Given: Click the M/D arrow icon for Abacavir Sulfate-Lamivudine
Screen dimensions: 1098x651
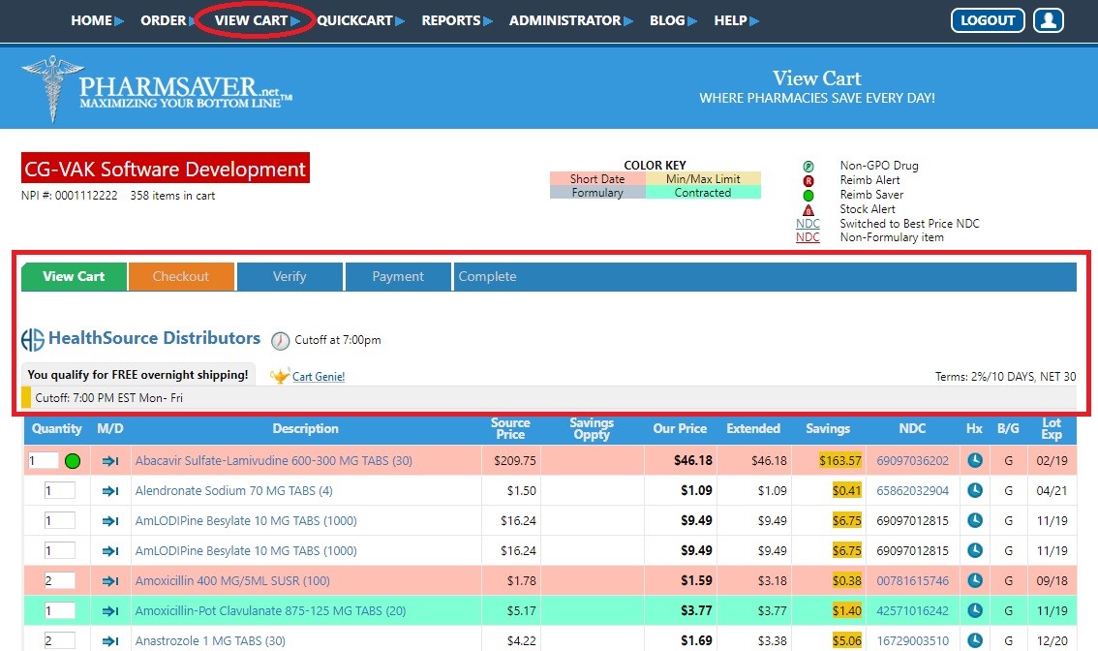Looking at the screenshot, I should [110, 461].
